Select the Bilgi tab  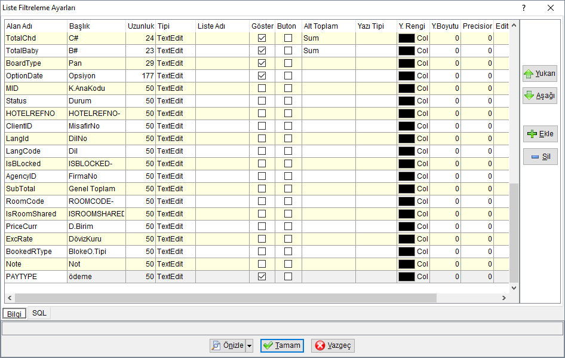click(14, 314)
